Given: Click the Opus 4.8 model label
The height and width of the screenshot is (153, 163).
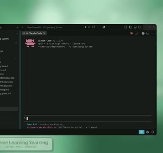Looking at the screenshot, I should tap(31, 124).
